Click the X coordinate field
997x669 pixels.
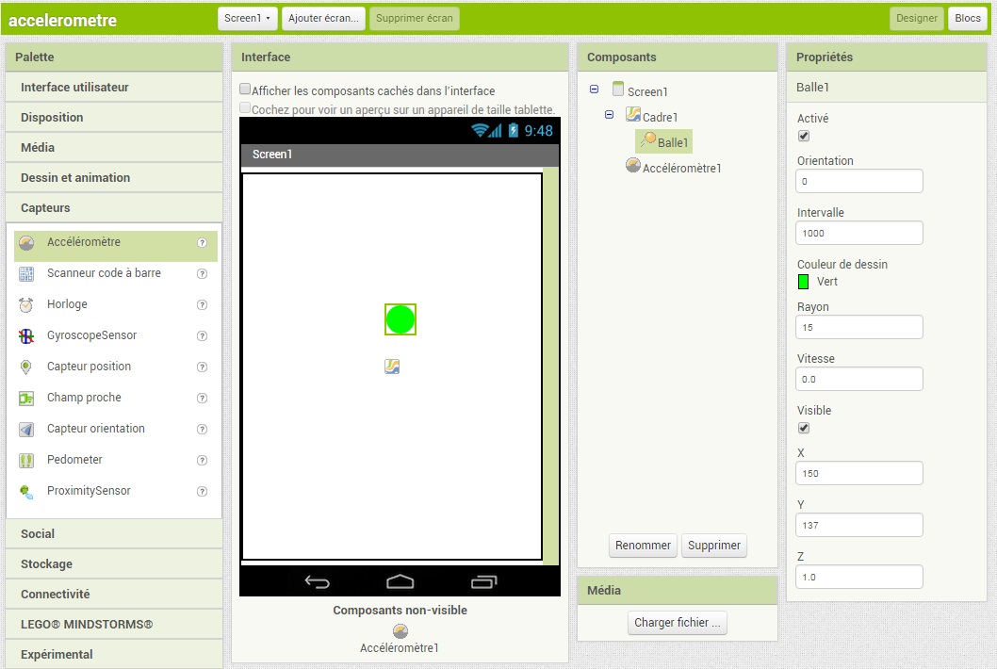pyautogui.click(x=859, y=473)
